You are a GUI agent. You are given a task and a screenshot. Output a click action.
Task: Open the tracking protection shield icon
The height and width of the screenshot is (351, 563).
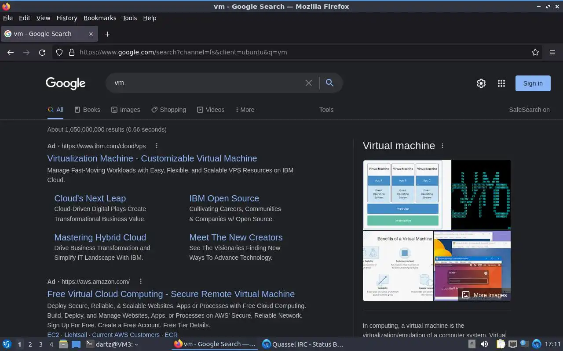pos(59,52)
